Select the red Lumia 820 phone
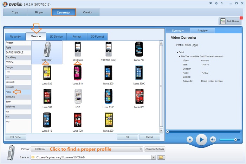 click(139, 96)
